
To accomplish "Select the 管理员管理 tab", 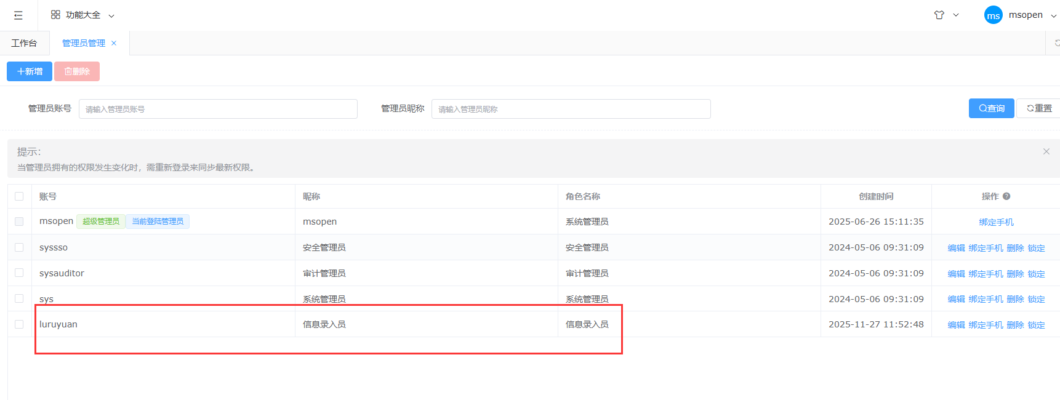I will pos(83,43).
